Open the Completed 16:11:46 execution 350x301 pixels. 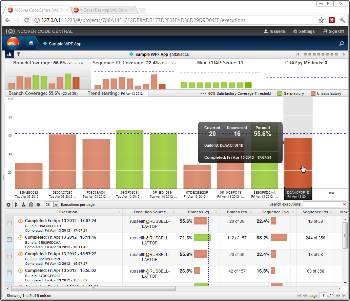click(x=61, y=237)
